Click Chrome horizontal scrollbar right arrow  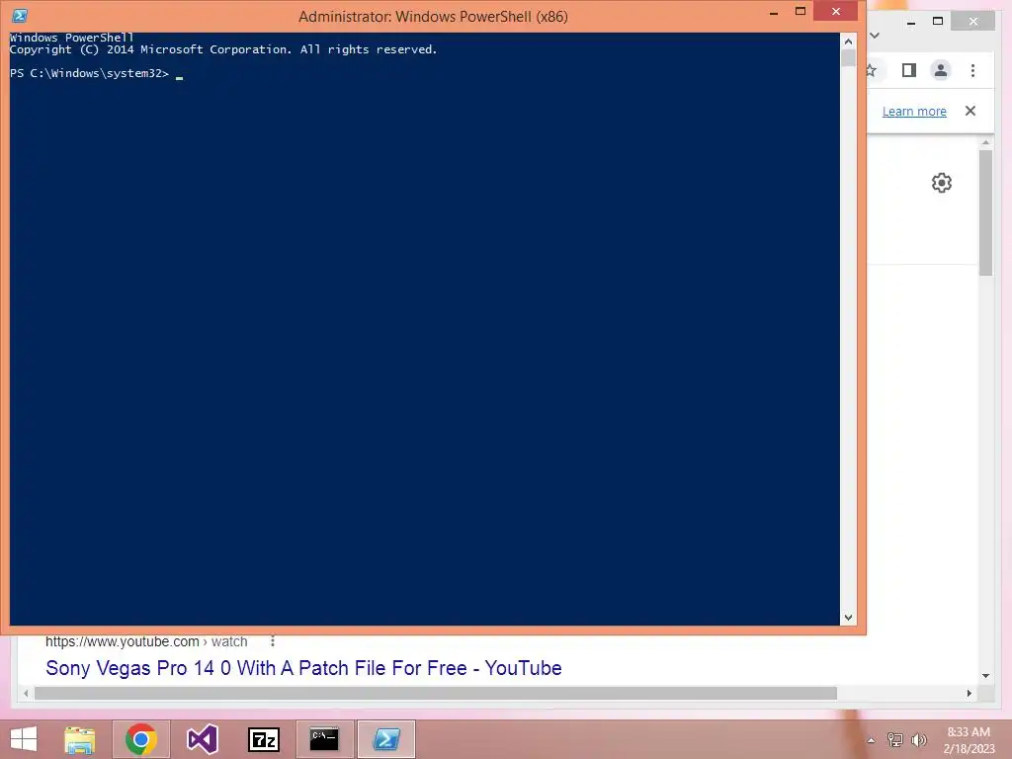(x=969, y=693)
